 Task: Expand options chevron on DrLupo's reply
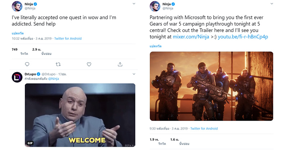coord(134,74)
